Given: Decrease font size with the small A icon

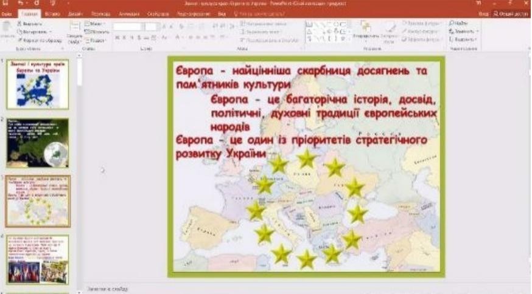Looking at the screenshot, I should (171, 26).
